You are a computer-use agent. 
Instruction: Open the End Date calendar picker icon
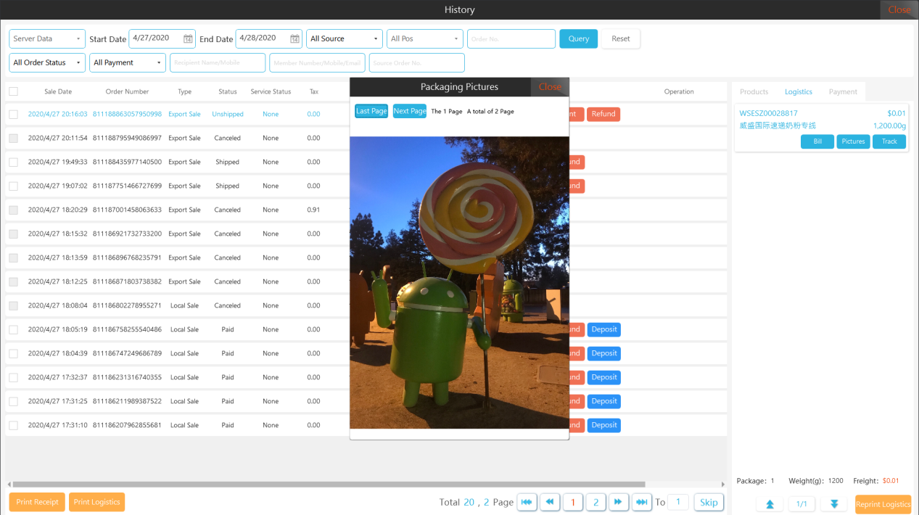pos(294,39)
